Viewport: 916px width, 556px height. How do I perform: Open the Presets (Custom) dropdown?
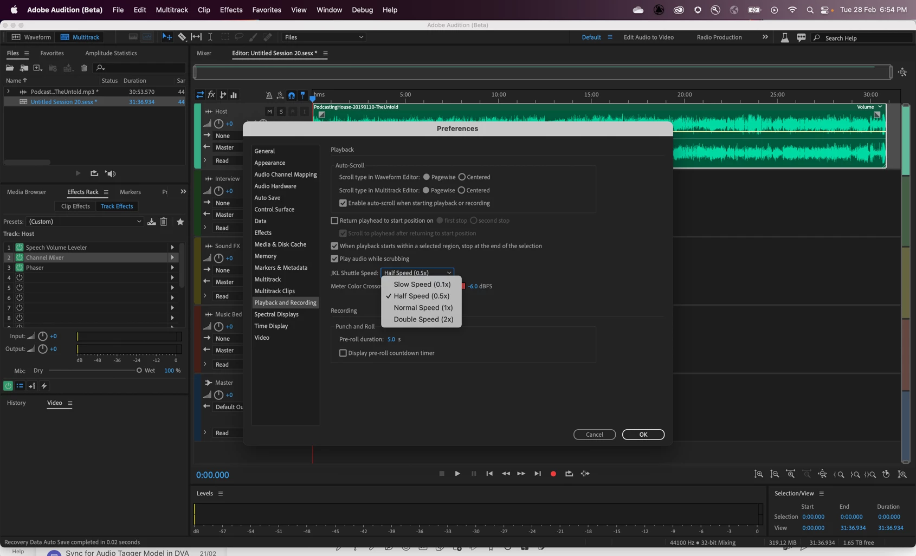(85, 222)
